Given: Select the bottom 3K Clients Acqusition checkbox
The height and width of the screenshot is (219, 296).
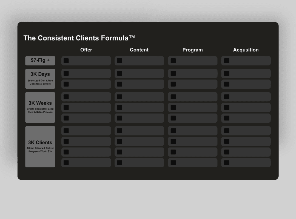Looking at the screenshot, I should point(227,163).
